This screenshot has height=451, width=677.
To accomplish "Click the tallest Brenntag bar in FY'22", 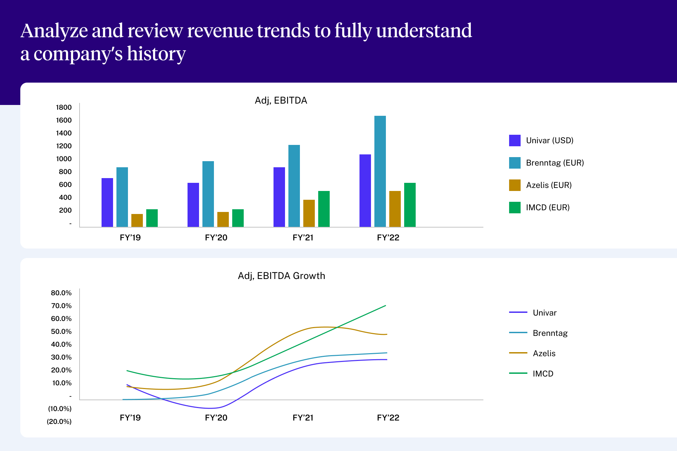I will point(380,171).
